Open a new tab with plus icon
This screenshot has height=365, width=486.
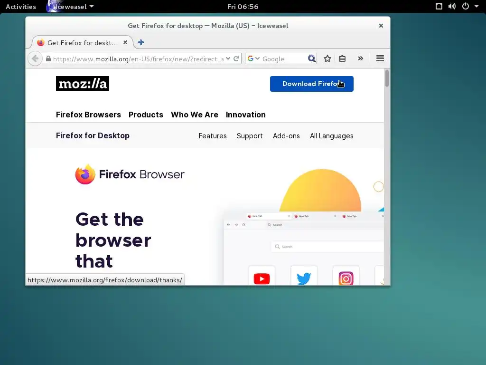click(x=141, y=42)
